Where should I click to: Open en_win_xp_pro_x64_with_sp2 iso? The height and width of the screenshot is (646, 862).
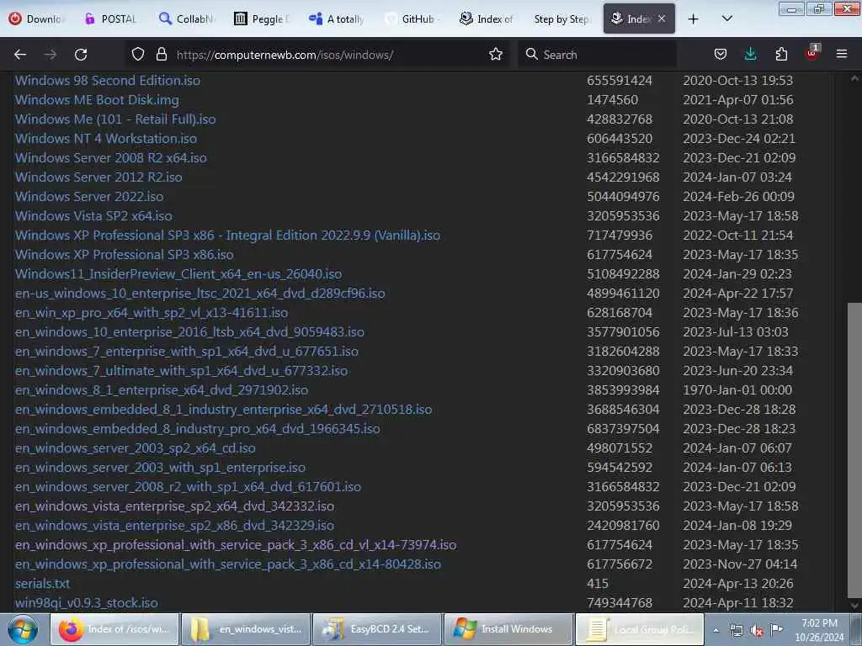tap(152, 313)
